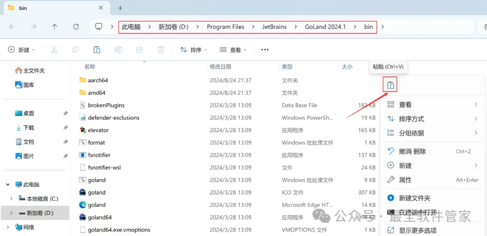Refresh the current folder view
This screenshot has width=487, height=236.
coord(76,27)
